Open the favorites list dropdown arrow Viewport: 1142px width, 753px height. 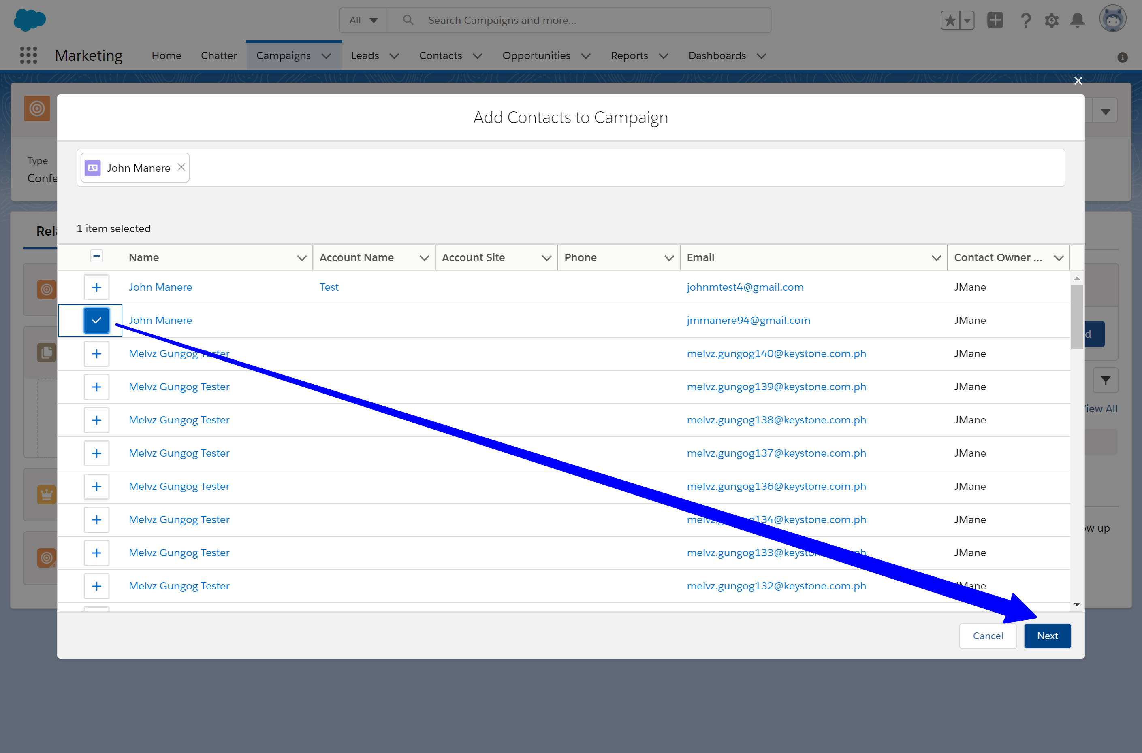(967, 20)
